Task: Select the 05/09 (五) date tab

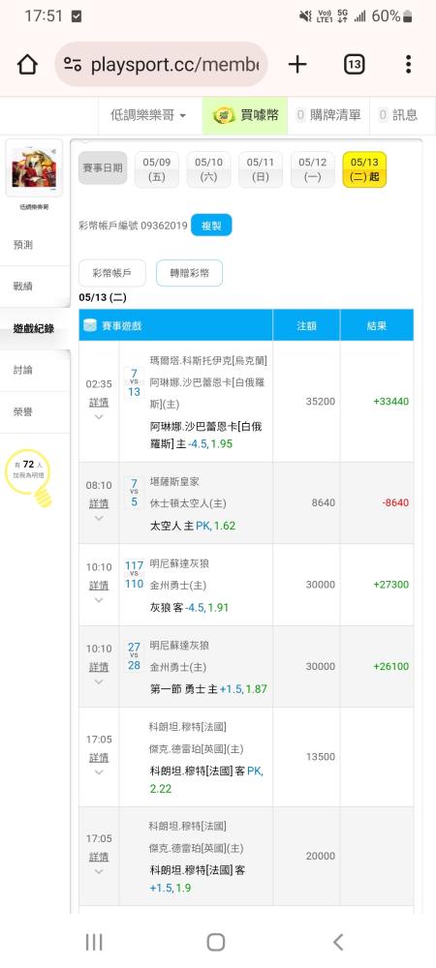Action: [156, 169]
